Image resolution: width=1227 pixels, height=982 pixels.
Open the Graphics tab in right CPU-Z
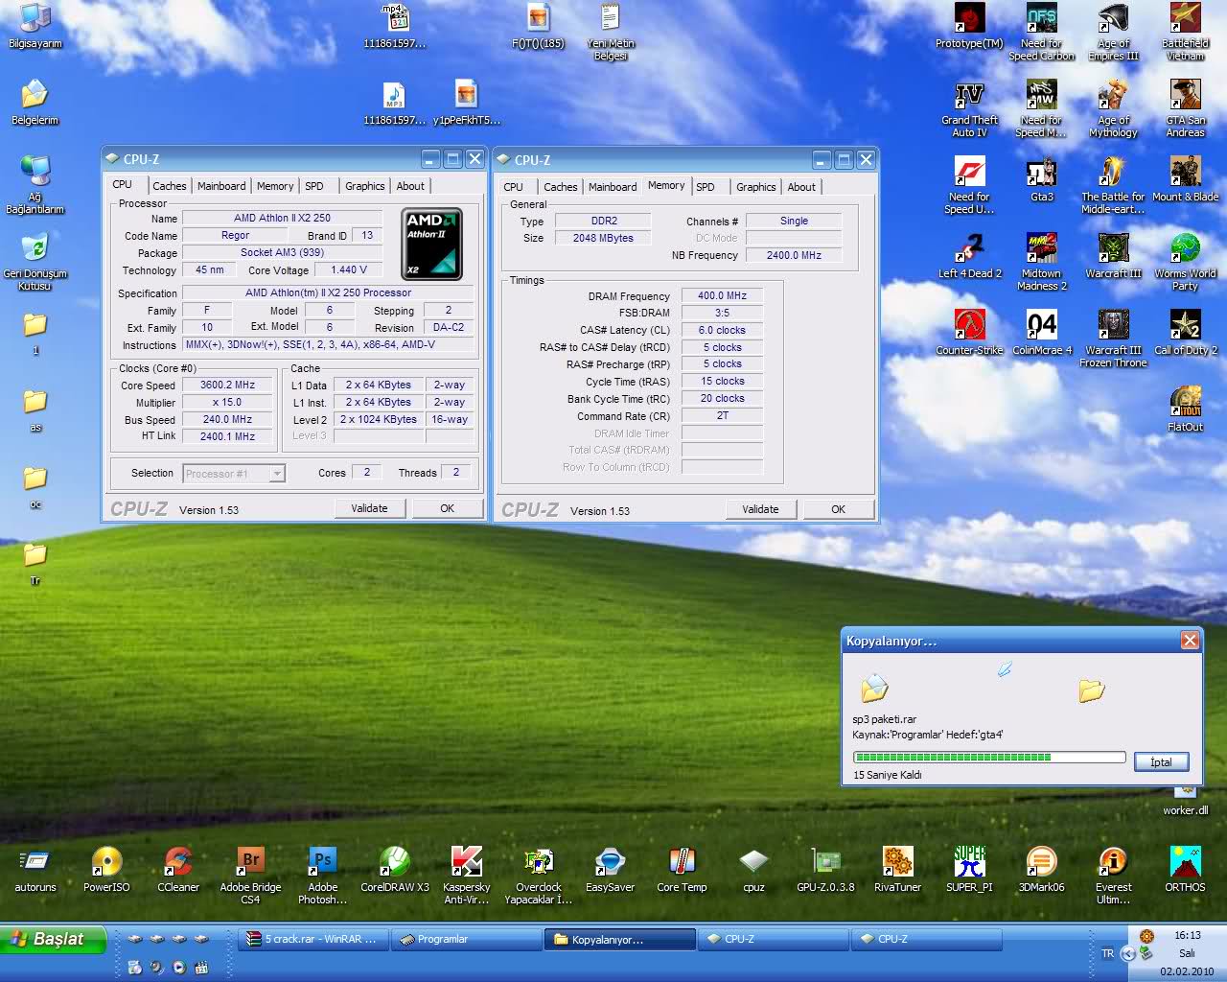click(756, 187)
